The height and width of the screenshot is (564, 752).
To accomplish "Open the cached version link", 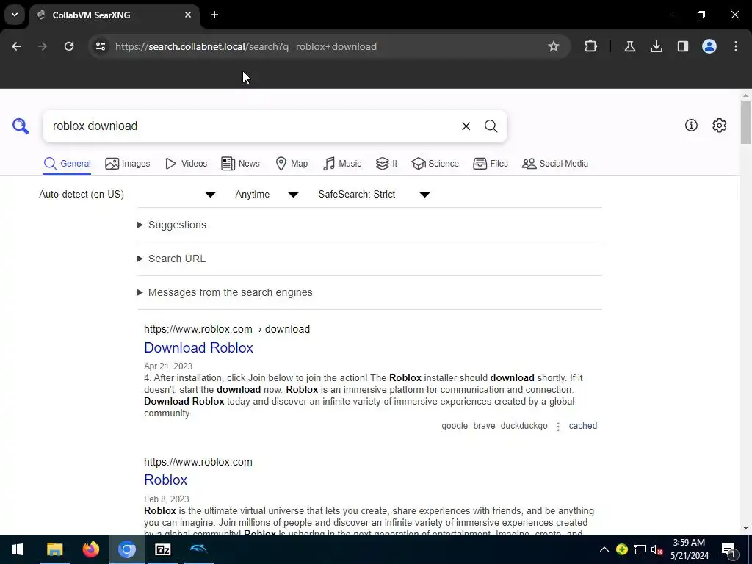I will (582, 426).
